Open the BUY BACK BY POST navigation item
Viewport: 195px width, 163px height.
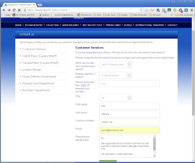92,25
